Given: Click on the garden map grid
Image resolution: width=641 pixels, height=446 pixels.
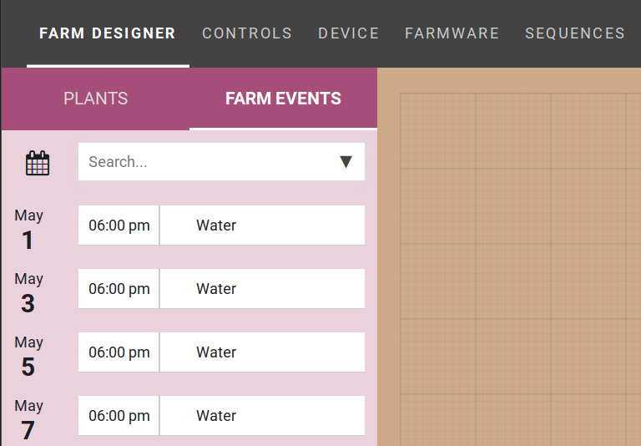Looking at the screenshot, I should [x=509, y=267].
